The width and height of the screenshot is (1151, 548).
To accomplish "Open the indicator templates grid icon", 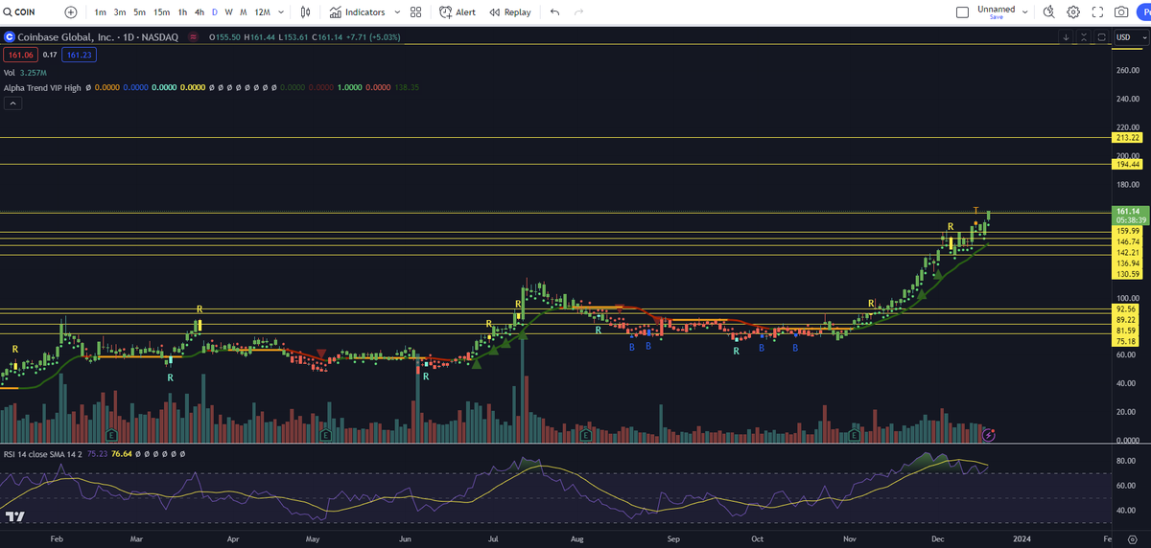I will (x=415, y=12).
